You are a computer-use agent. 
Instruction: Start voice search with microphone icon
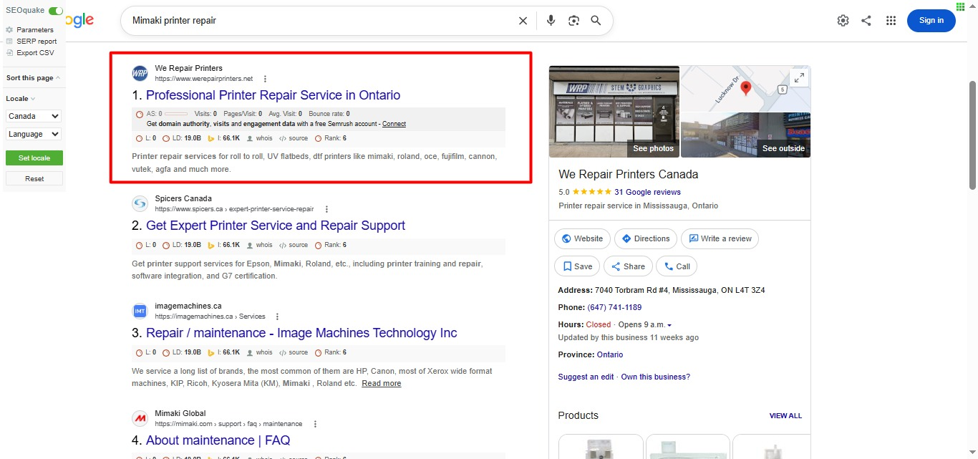(x=551, y=21)
